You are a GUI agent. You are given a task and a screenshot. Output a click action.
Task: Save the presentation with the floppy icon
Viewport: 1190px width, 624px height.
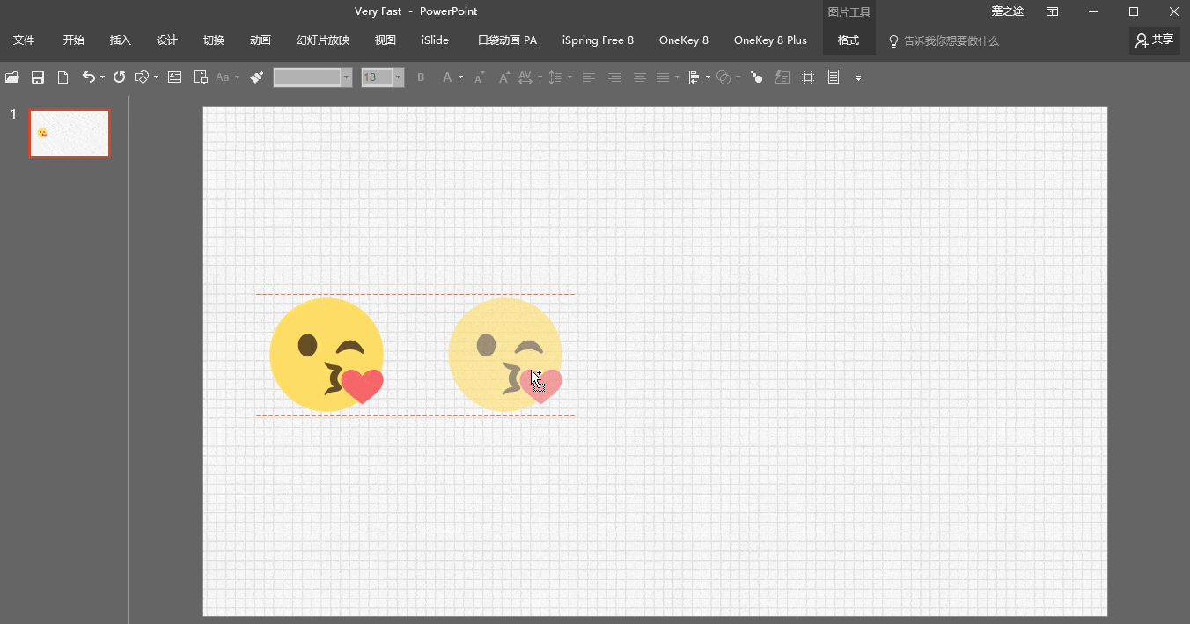(38, 77)
